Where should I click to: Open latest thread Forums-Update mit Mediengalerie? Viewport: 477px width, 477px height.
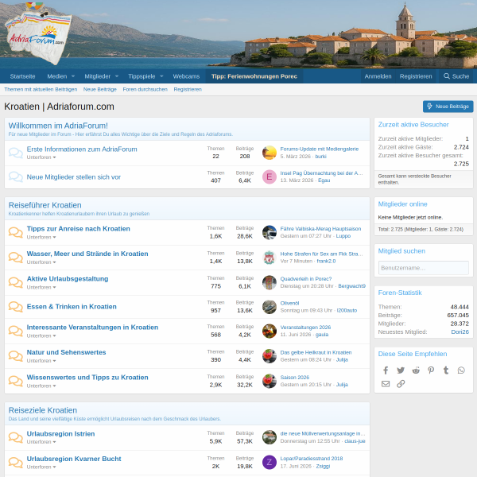coord(319,149)
